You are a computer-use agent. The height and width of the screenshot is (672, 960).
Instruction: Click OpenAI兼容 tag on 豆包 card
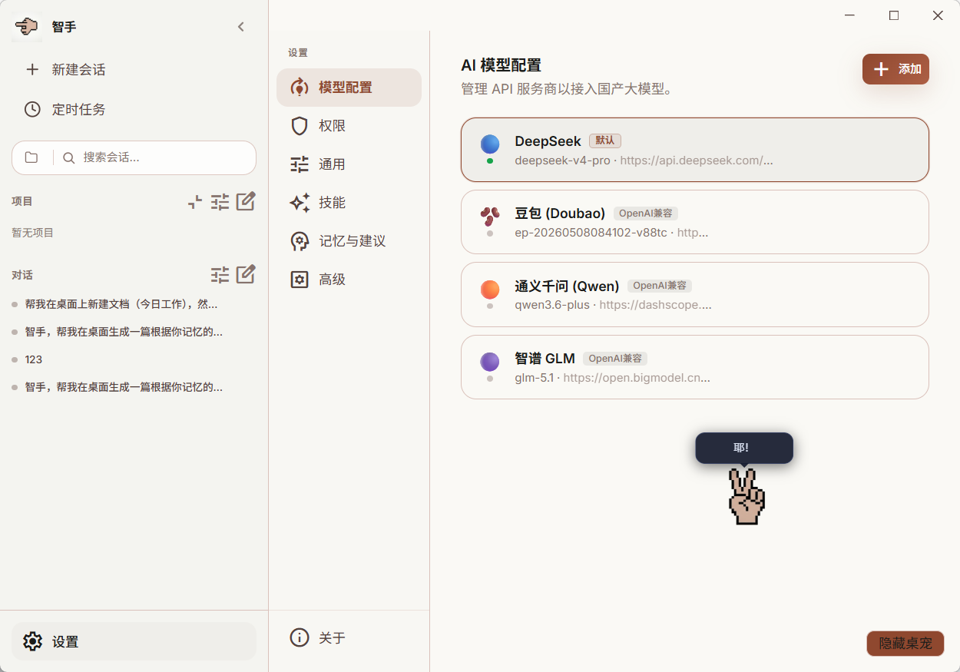tap(646, 214)
